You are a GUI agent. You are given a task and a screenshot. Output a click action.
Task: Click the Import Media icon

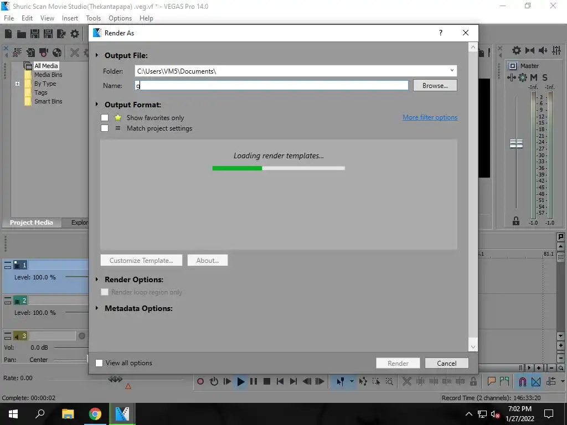point(31,53)
